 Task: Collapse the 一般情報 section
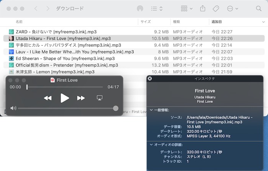[x=151, y=110]
